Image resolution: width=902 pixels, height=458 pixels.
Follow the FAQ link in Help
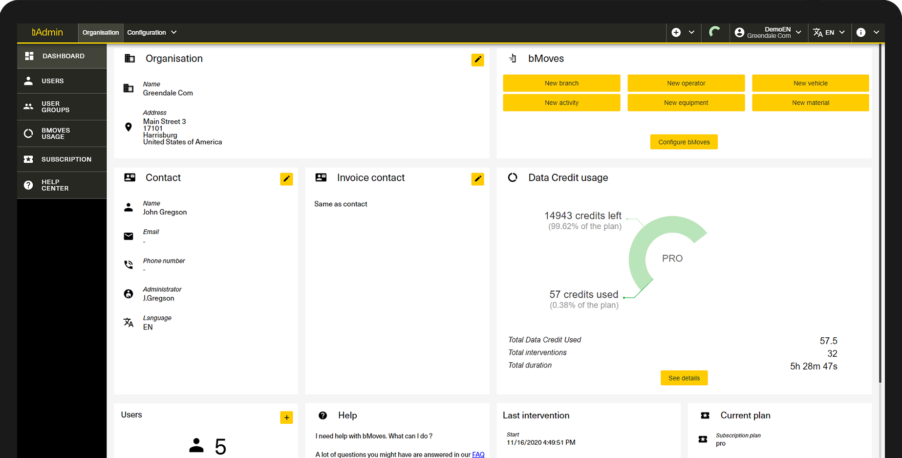click(478, 454)
